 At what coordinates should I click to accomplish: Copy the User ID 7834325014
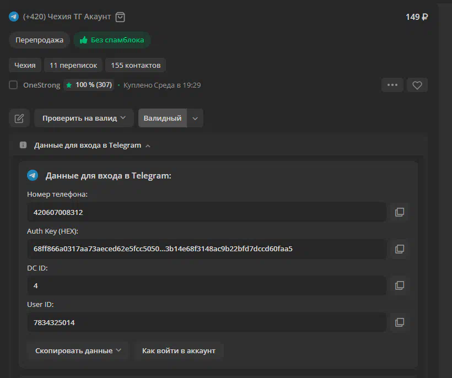tap(400, 322)
